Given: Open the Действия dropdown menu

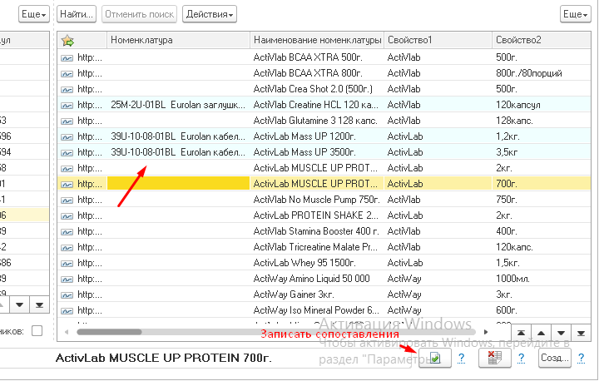Looking at the screenshot, I should 210,14.
